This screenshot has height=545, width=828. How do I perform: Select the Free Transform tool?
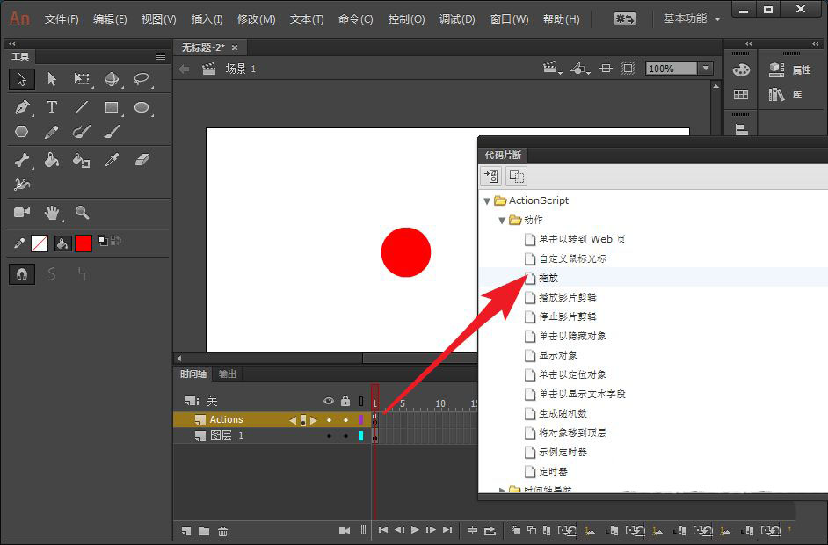[82, 79]
